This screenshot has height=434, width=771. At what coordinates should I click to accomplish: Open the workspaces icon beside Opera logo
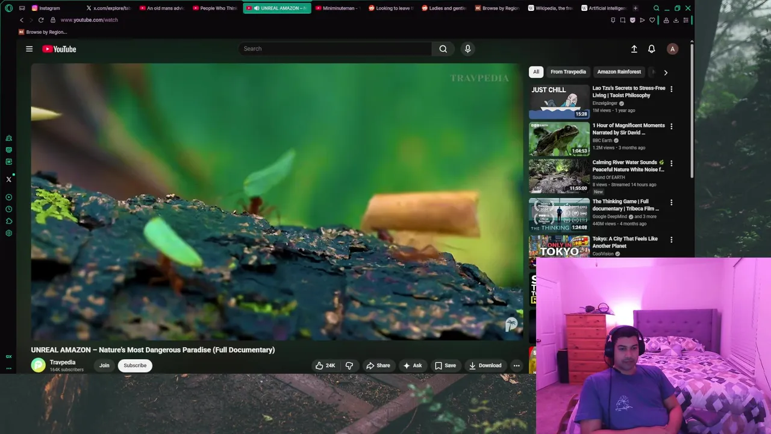tap(22, 8)
